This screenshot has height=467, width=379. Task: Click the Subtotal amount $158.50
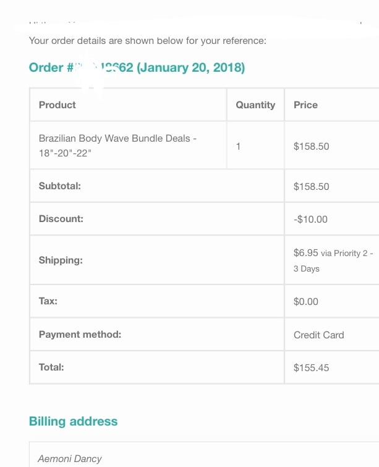[x=311, y=186]
